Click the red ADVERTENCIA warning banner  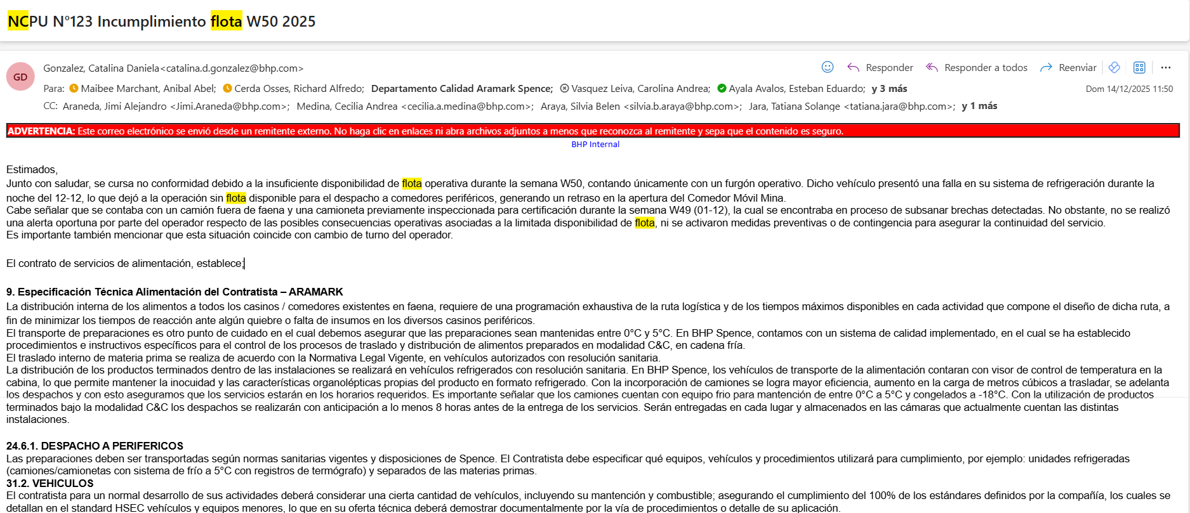click(592, 131)
